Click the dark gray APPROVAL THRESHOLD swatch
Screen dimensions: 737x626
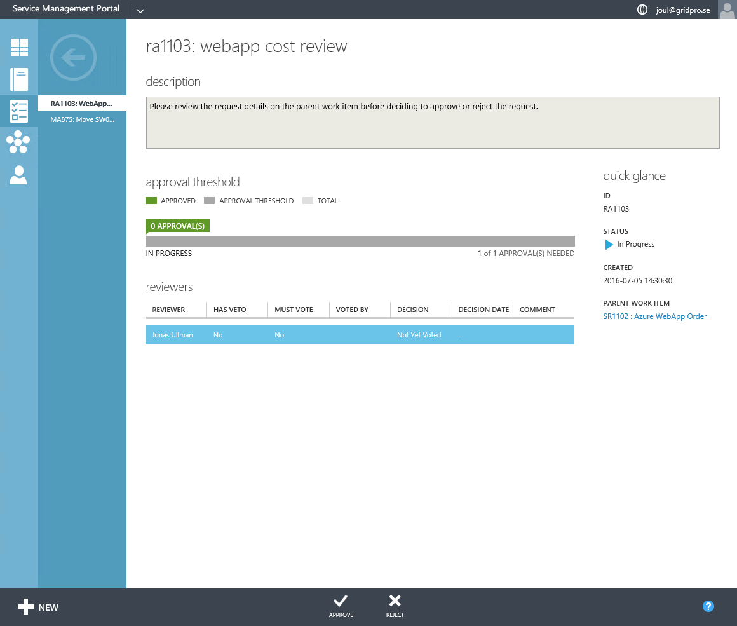(x=210, y=201)
